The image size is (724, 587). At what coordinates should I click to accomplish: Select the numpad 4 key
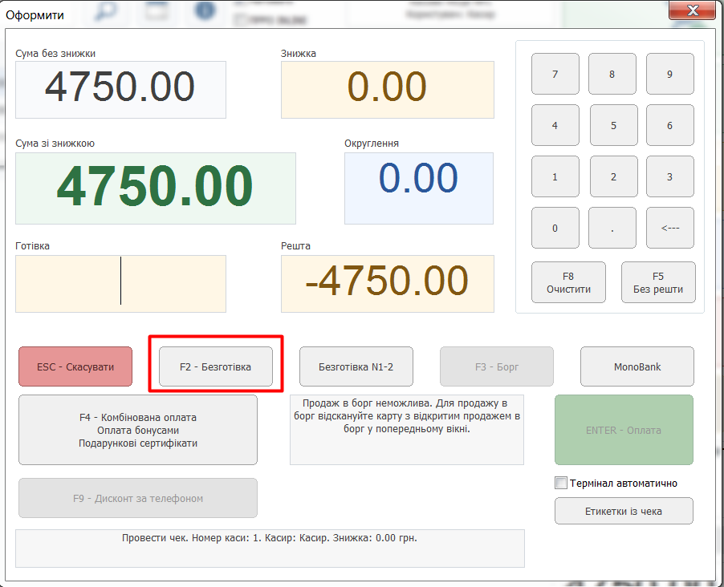(555, 125)
